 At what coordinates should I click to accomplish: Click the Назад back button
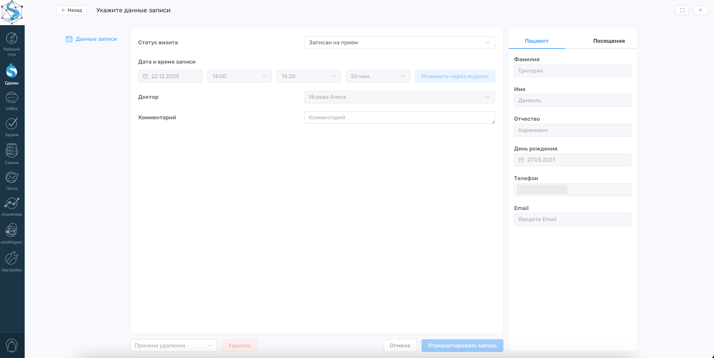(x=71, y=10)
